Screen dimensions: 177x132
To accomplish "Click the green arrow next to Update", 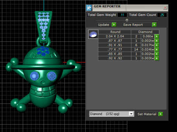I will [x=114, y=25].
